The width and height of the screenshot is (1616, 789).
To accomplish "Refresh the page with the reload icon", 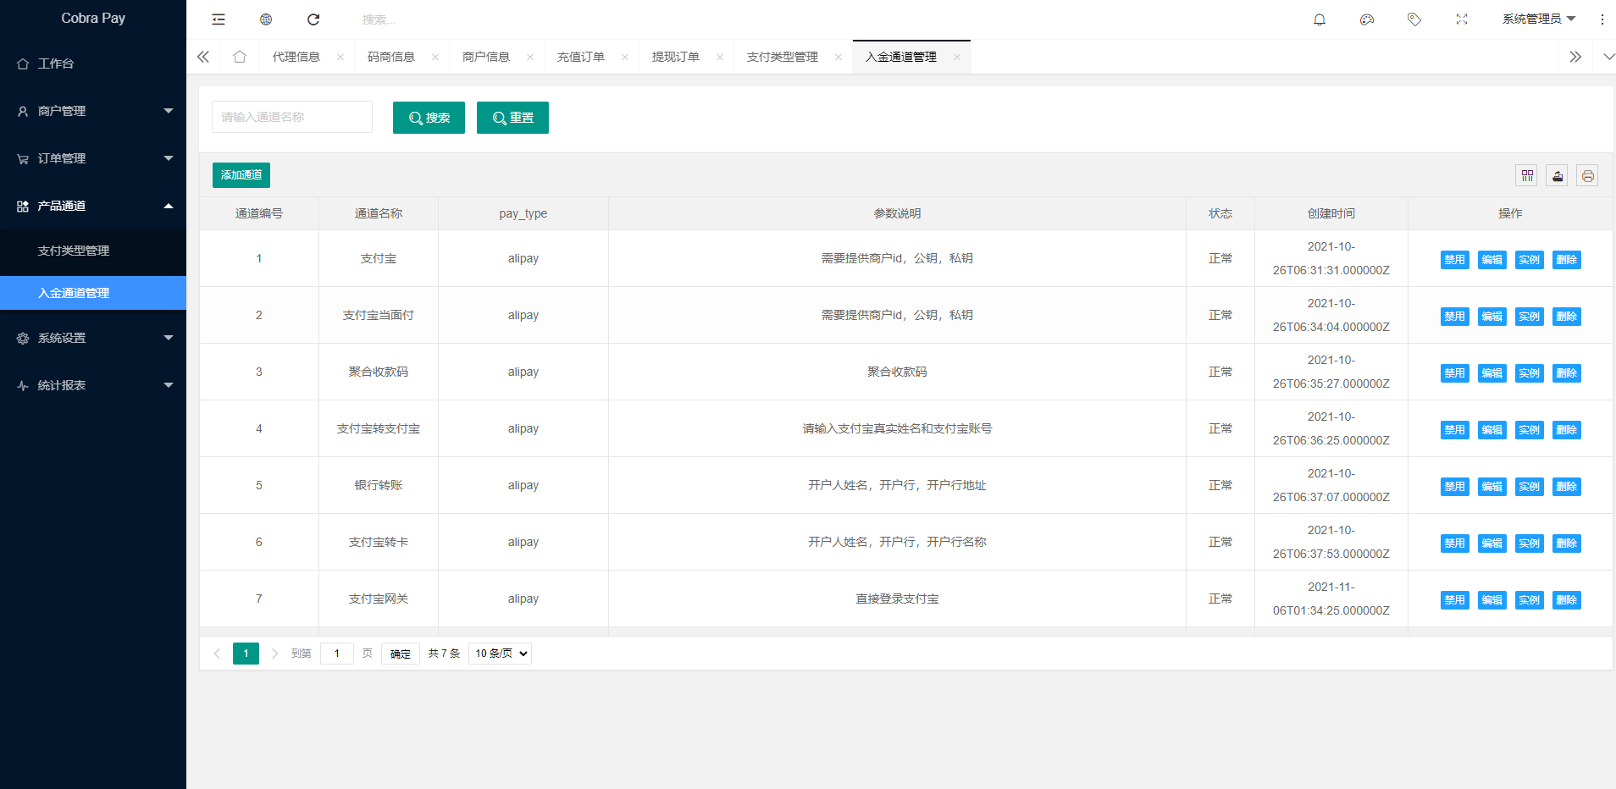I will click(x=313, y=19).
